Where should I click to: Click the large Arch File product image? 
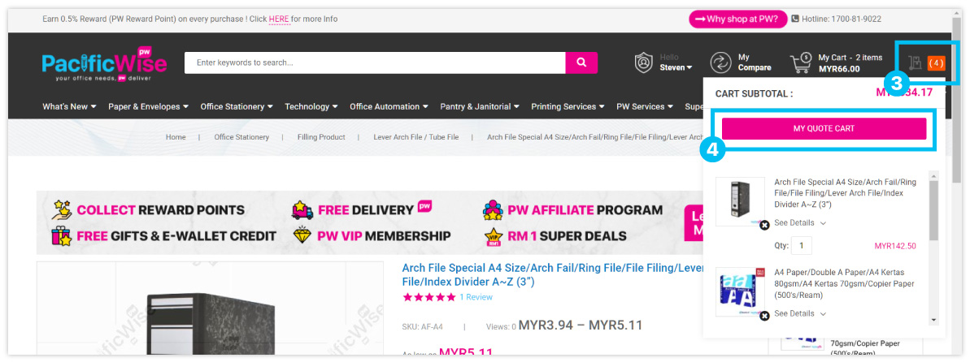coord(210,309)
